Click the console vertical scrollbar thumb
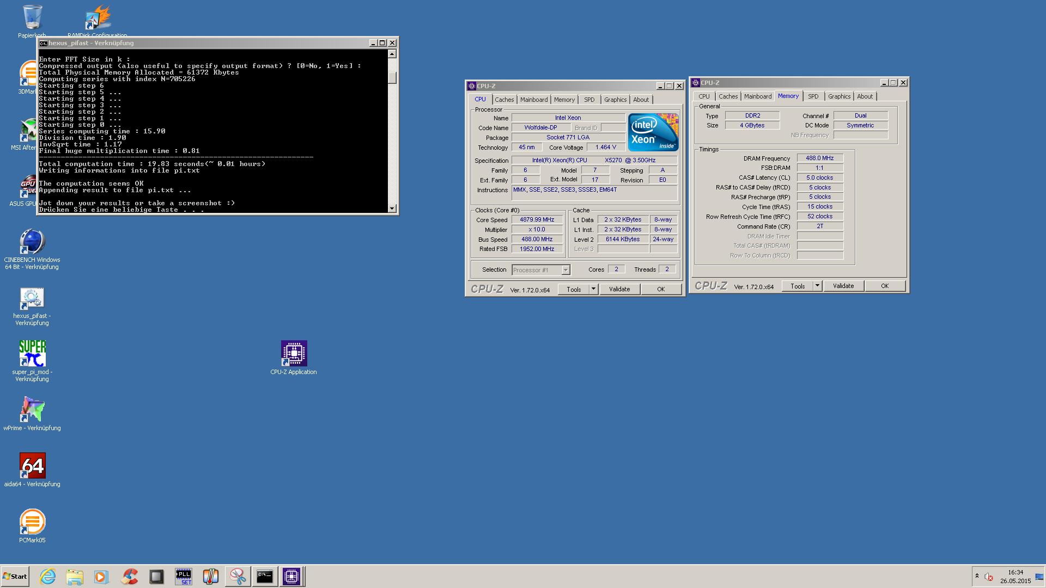 click(x=392, y=77)
